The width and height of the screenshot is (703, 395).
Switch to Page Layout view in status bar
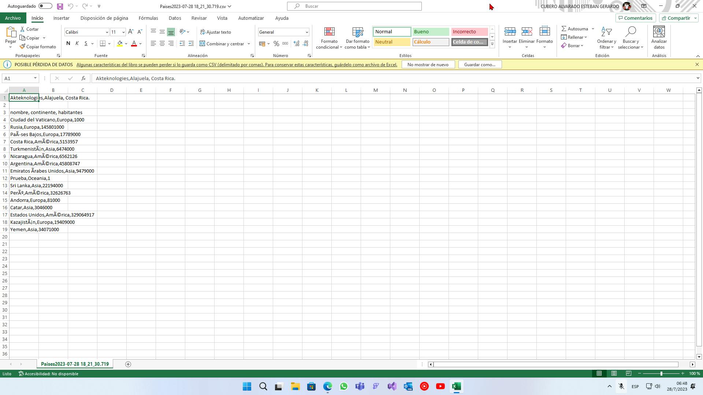(614, 373)
